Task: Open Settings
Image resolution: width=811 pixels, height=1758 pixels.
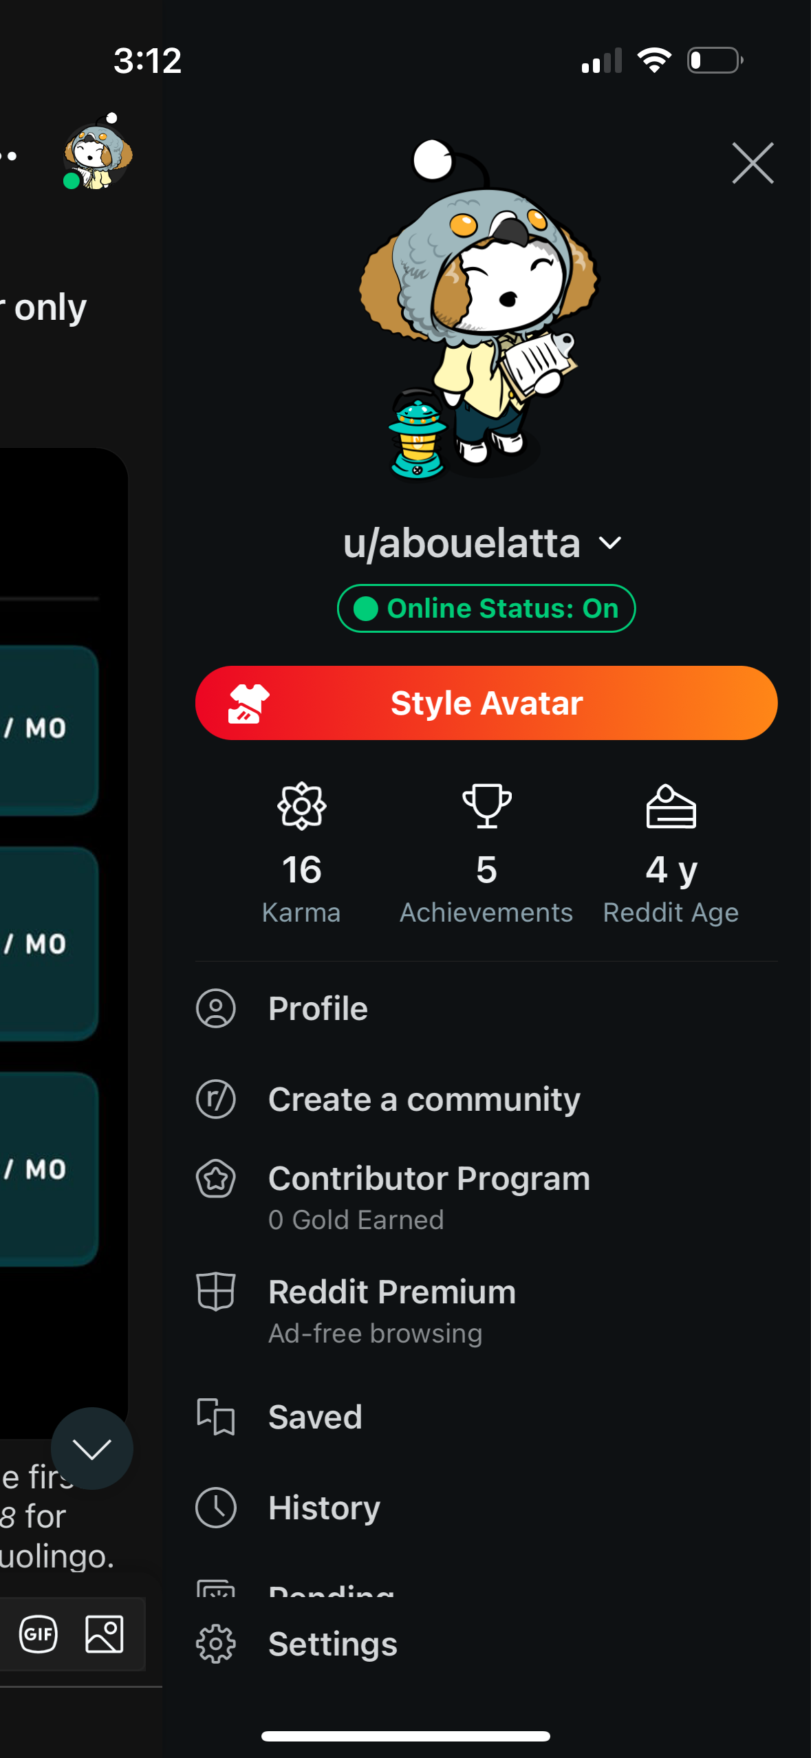Action: (486, 1644)
